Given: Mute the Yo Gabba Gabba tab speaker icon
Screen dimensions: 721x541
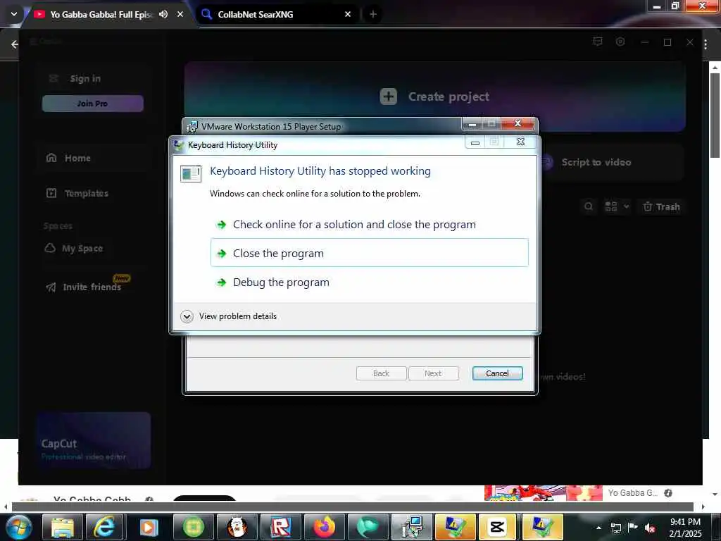Looking at the screenshot, I should [x=163, y=14].
